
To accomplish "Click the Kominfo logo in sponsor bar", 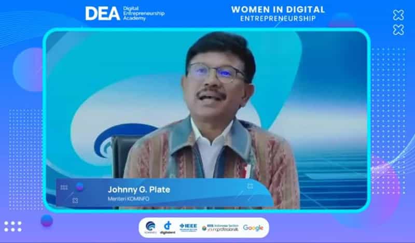I will [150, 228].
